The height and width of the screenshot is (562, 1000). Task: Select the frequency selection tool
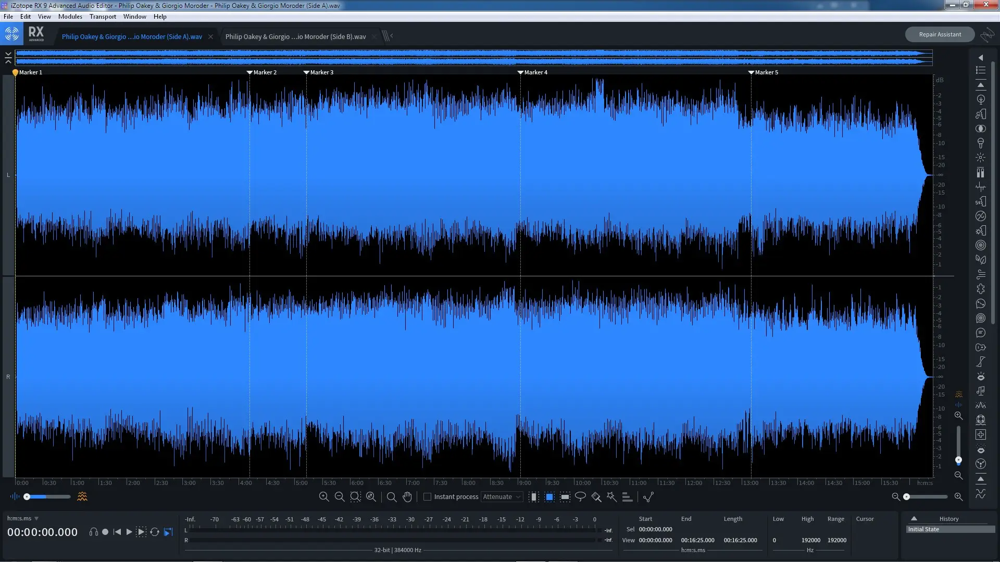[x=565, y=497]
